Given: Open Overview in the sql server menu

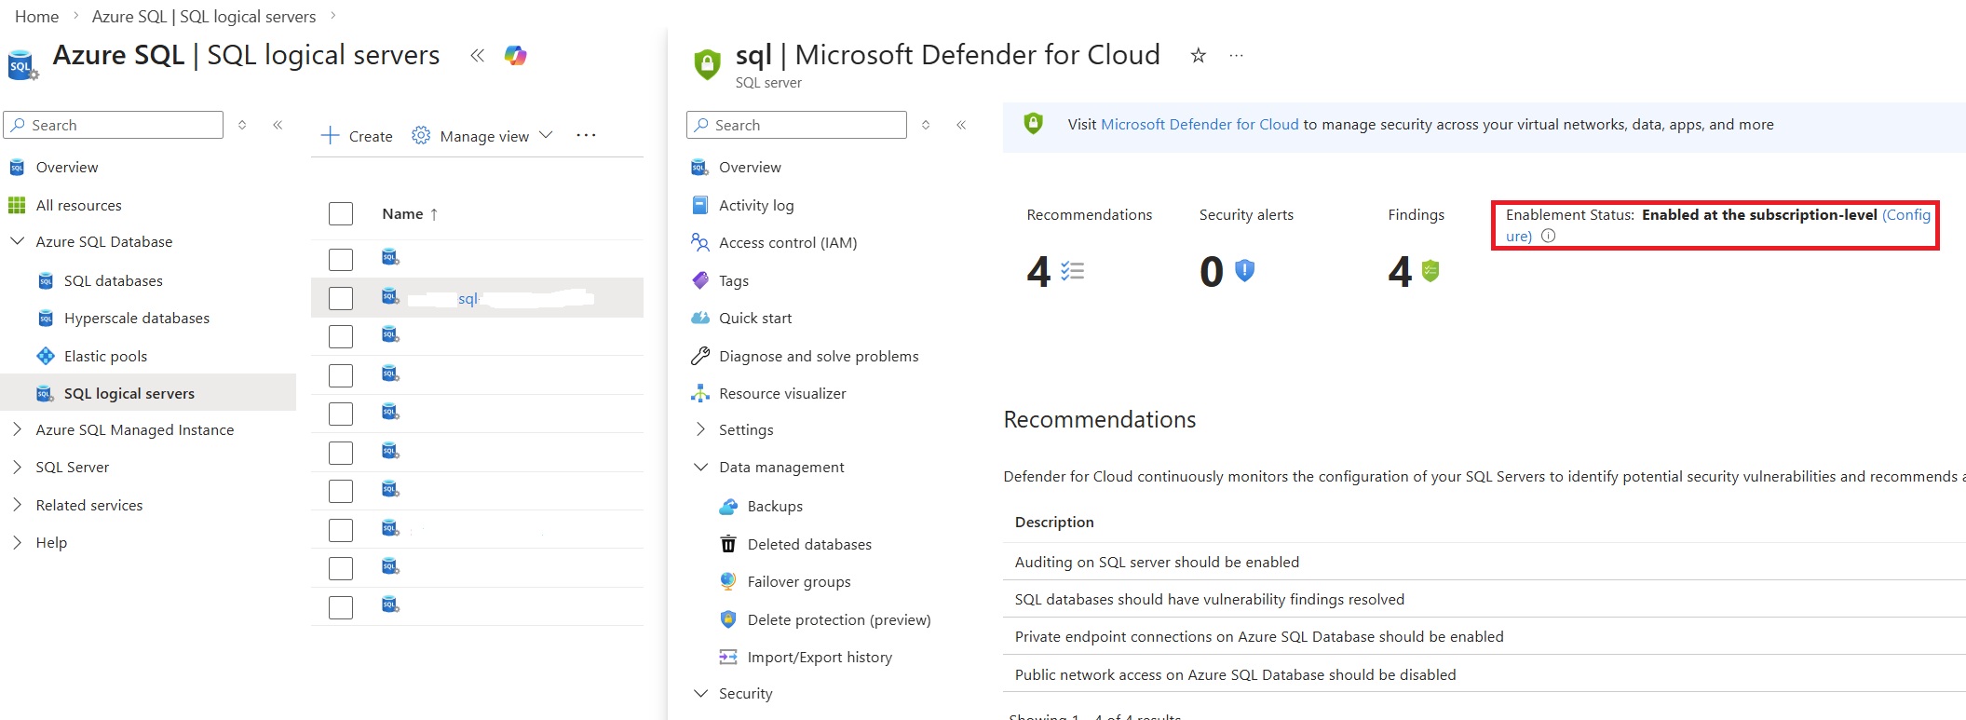Looking at the screenshot, I should point(750,168).
